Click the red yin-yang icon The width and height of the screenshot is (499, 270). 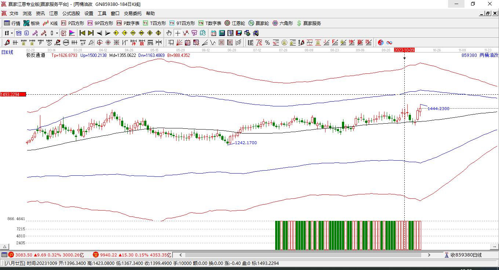tap(380, 43)
